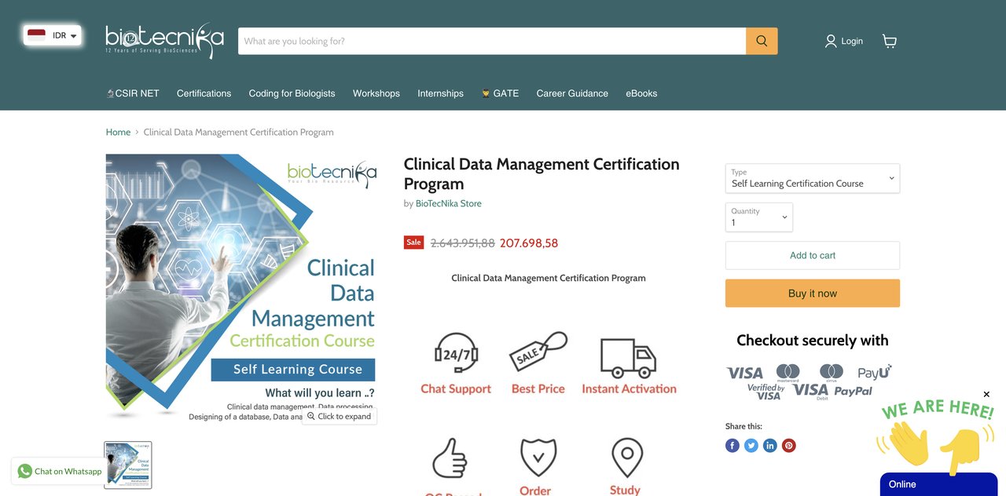This screenshot has width=1006, height=496.
Task: Click the BioTecNika logo in header
Action: [165, 41]
